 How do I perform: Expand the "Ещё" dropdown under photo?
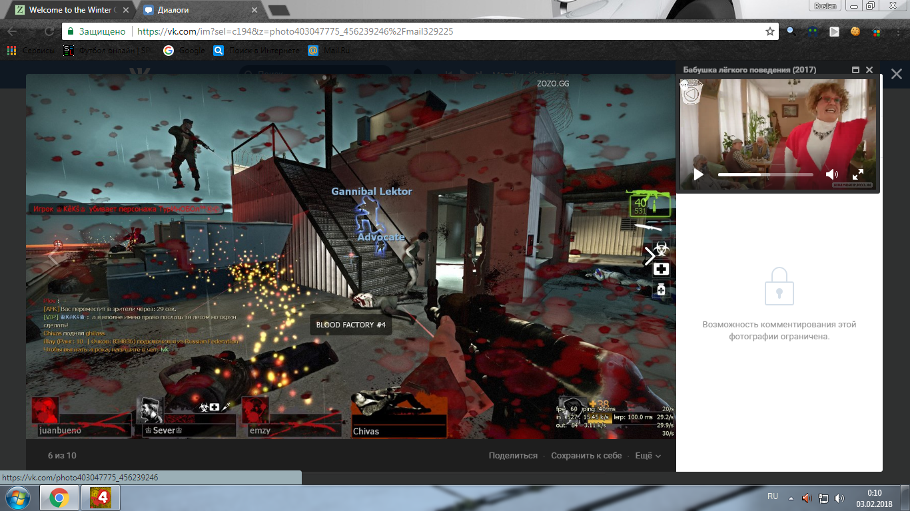(648, 456)
